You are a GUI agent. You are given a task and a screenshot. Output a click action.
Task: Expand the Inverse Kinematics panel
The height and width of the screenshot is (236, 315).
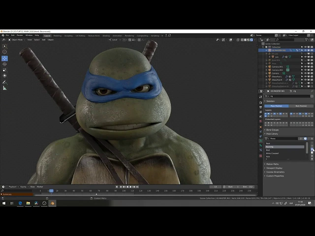pos(275,172)
